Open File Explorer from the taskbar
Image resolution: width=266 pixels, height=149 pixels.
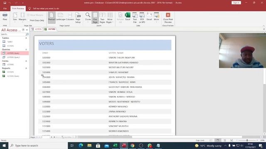tap(90, 145)
